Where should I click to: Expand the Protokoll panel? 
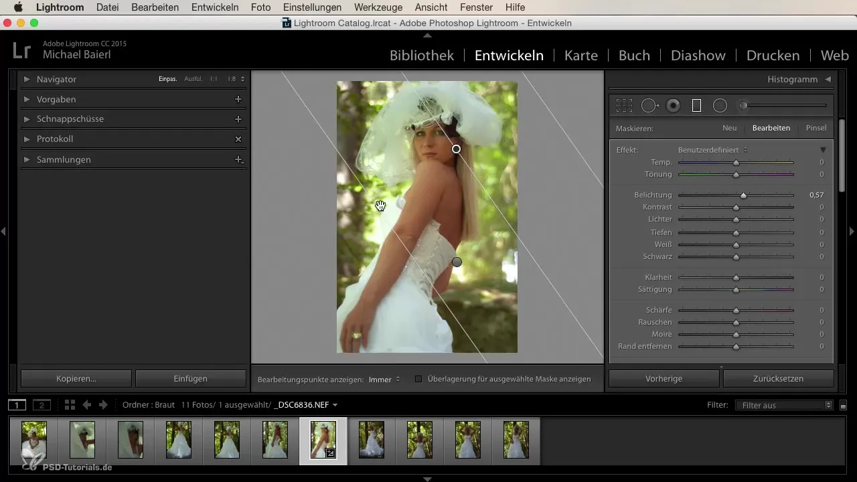pos(27,139)
